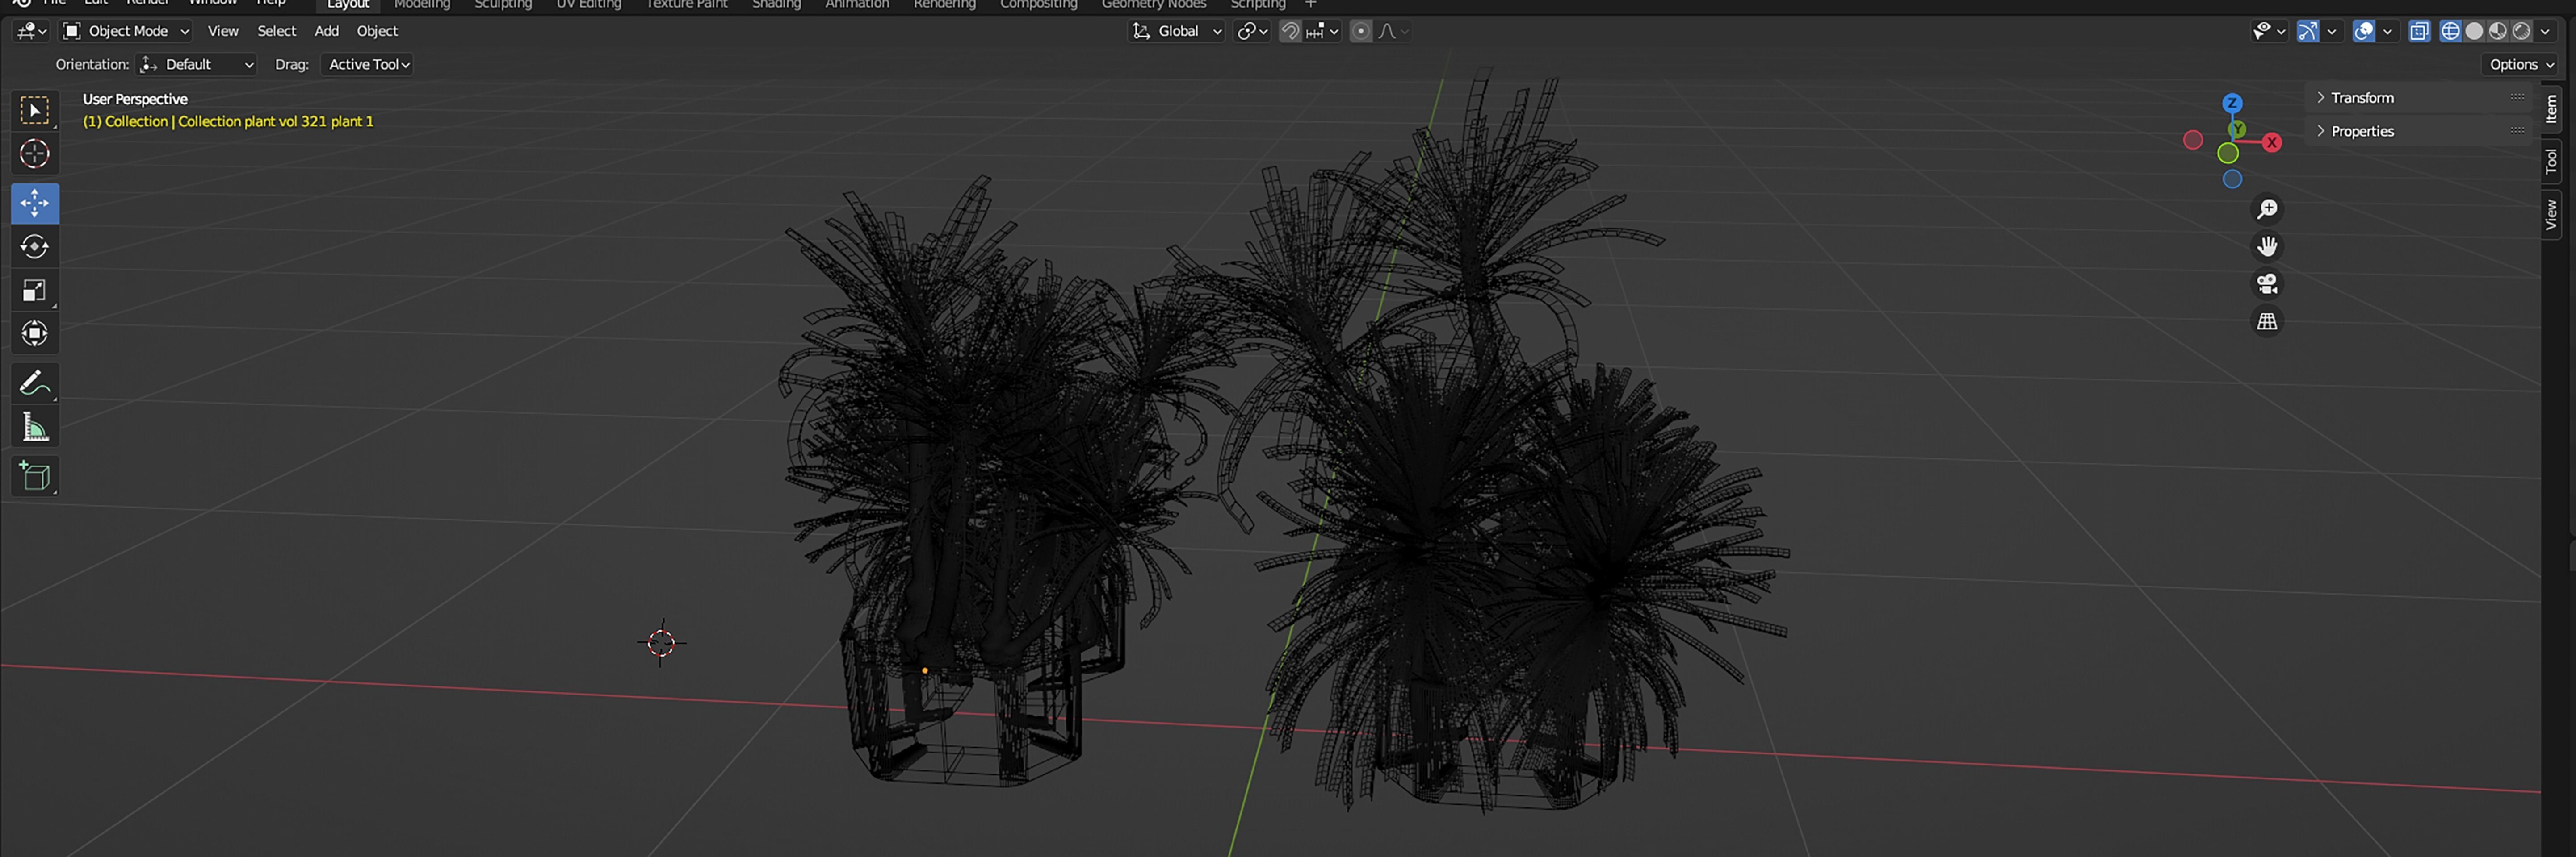
Task: Click the red X axis gizmo
Action: pos(2272,142)
